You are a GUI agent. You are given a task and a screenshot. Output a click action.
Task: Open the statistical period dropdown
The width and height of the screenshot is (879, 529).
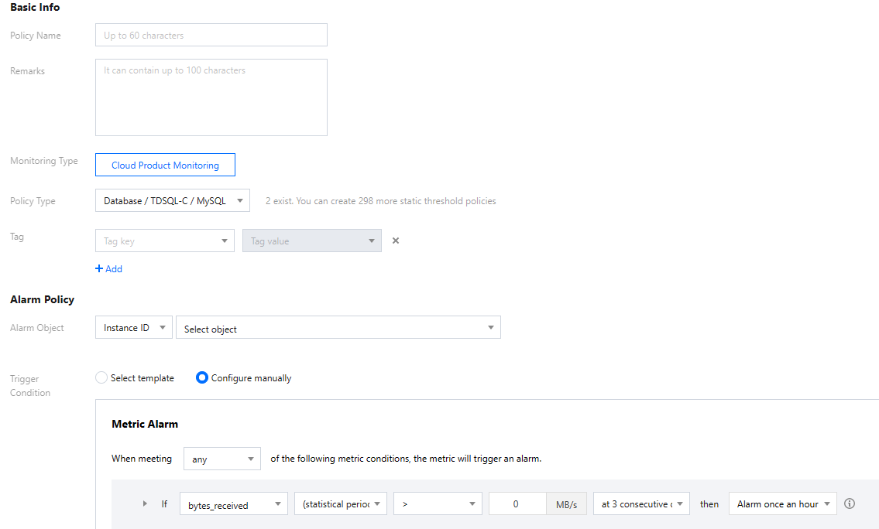click(x=340, y=504)
